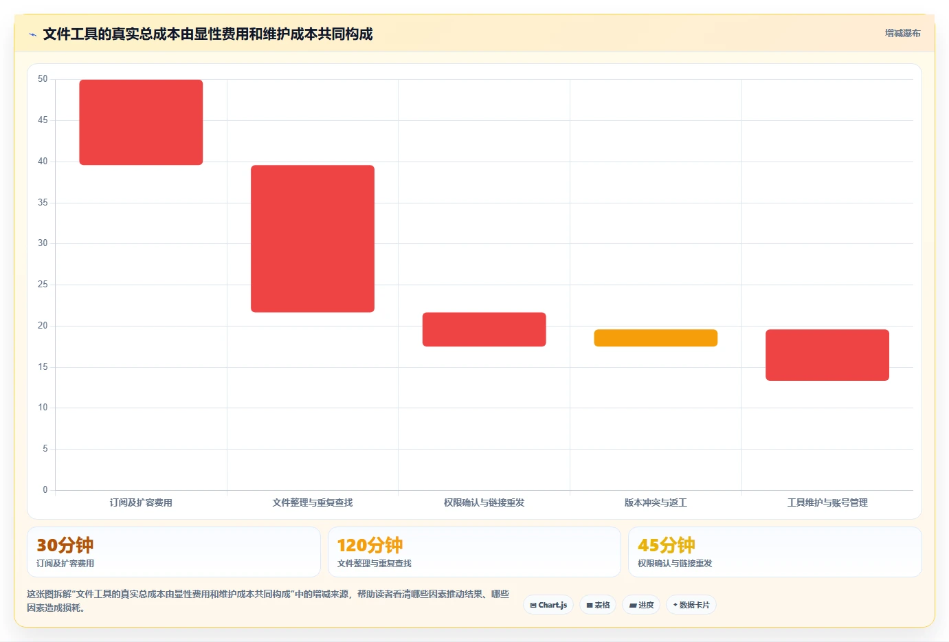Click 订阅及扩容费用 caption under 30分钟
This screenshot has width=949, height=642.
point(65,563)
